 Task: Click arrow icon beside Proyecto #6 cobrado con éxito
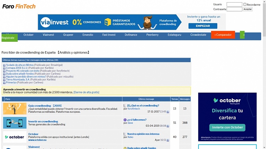pos(4,71)
